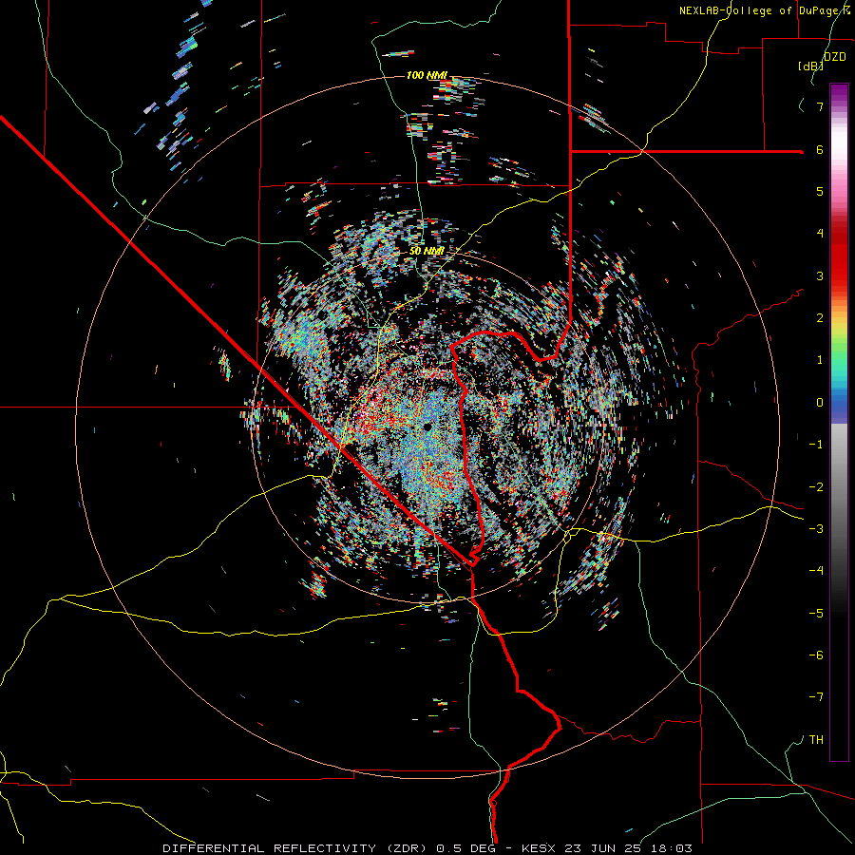Select the 5 value on the color scale
Screen dimensions: 855x855
[820, 191]
